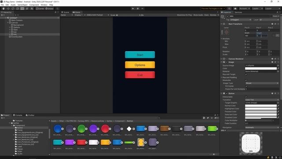Select EventSystem in Hierarchy
Viewport: 282px width, 159px height.
coord(17,37)
